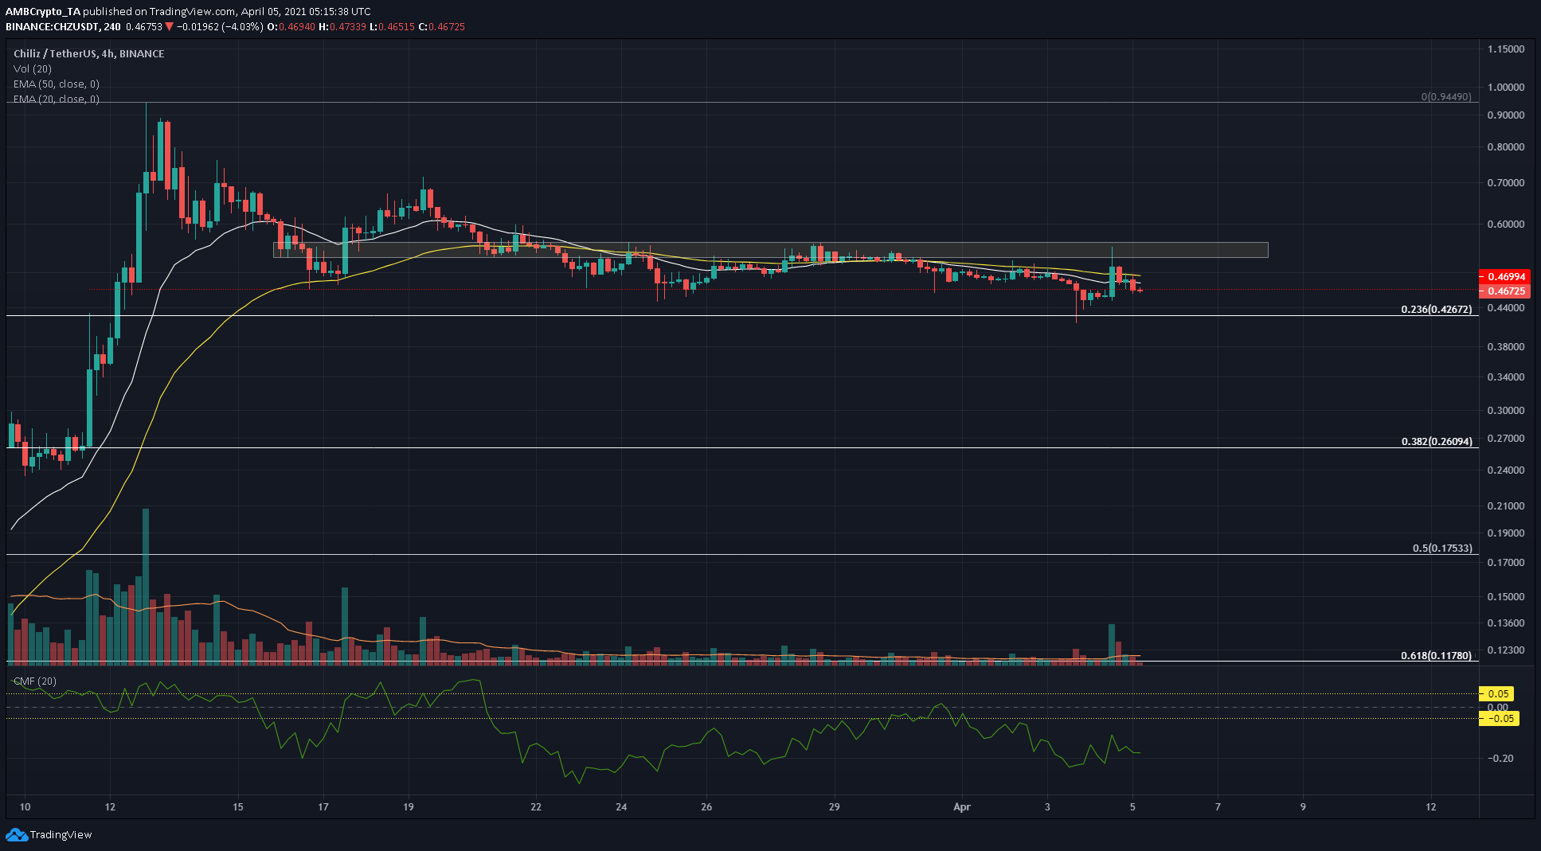Click the AMBCrypto_TA published header line

(x=188, y=11)
